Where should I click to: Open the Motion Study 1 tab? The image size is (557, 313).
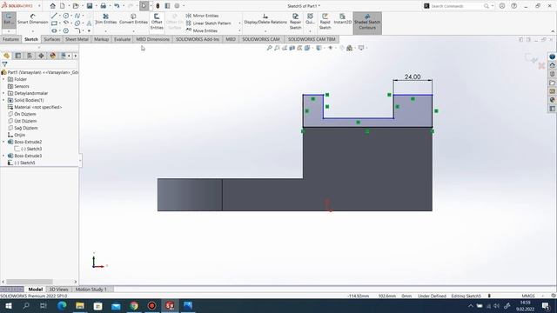91,290
